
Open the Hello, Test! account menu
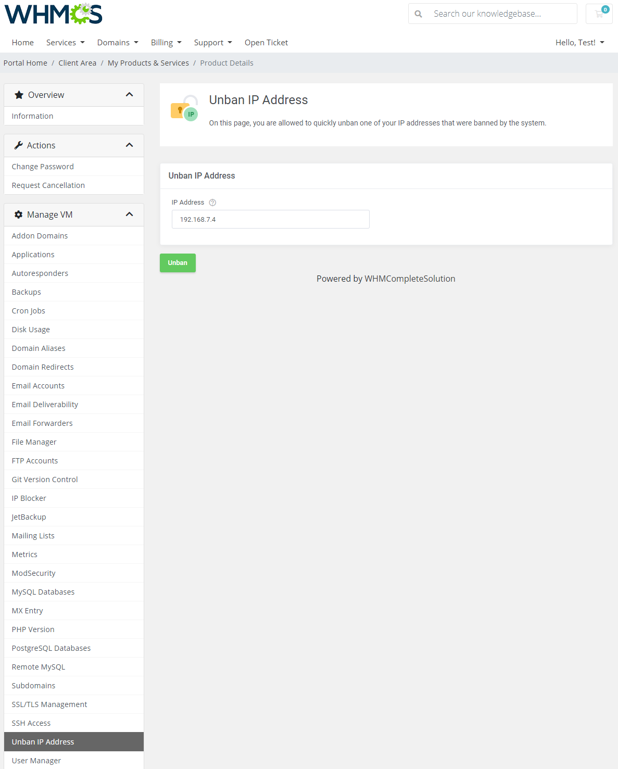[x=579, y=42]
